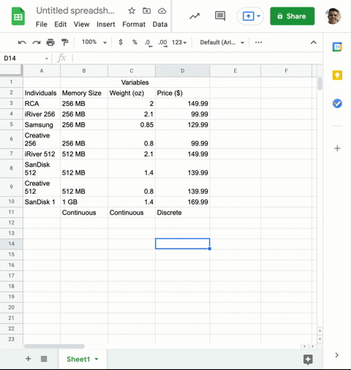Screen dimensions: 351x370
Task: Show more toolbar options (three dots)
Action: click(x=258, y=42)
